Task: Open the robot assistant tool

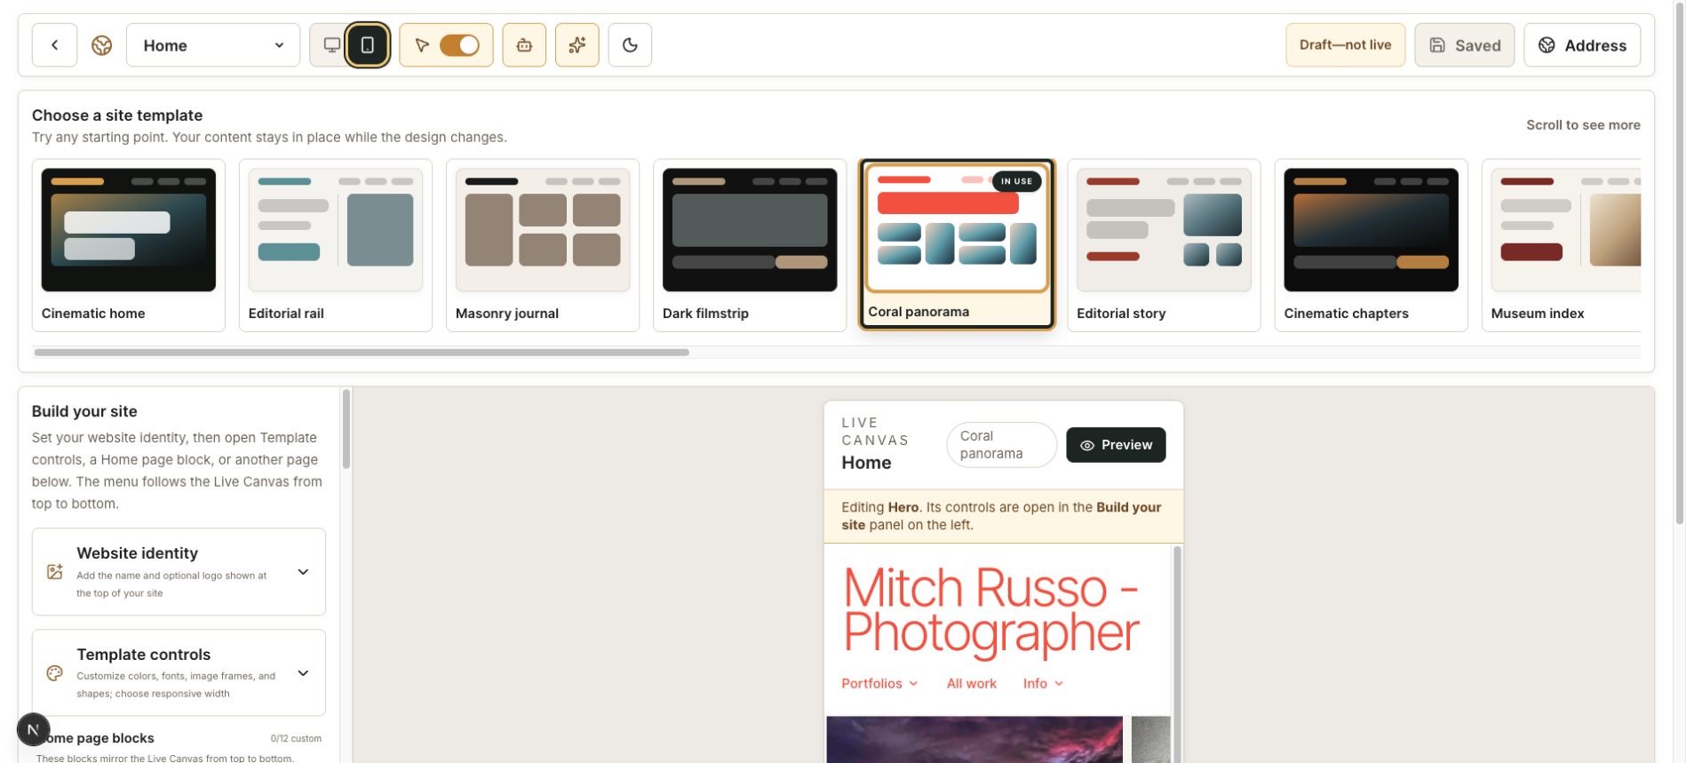Action: [x=524, y=45]
